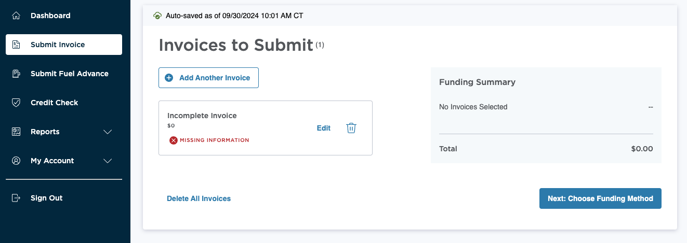Click the green auto-saved status icon
Screen dimensions: 687x243
157,16
